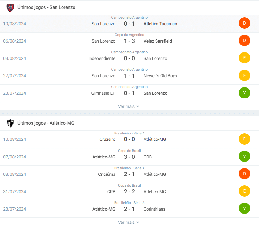This screenshot has width=259, height=226.
Task: Click the San Lorenzo club crest icon
Action: click(10, 8)
